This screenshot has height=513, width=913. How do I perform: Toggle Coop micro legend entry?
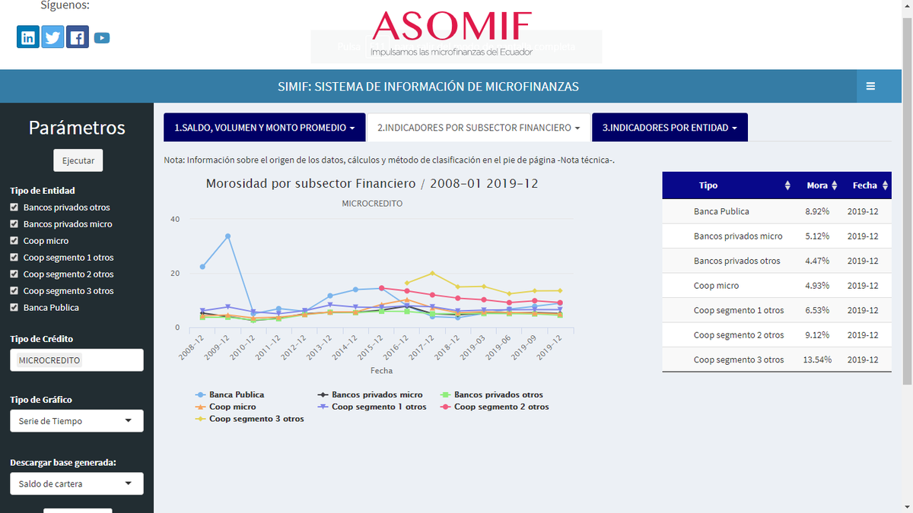click(x=225, y=407)
